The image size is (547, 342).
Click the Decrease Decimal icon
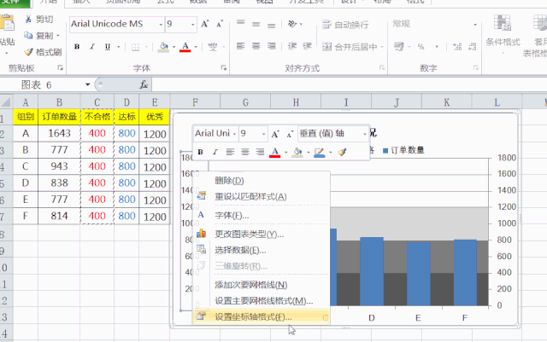point(472,47)
